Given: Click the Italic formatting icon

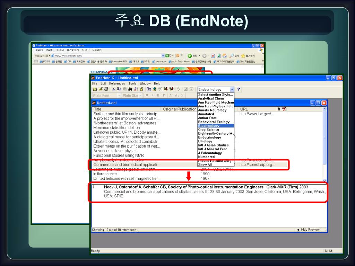Looking at the screenshot, I should (x=153, y=95).
